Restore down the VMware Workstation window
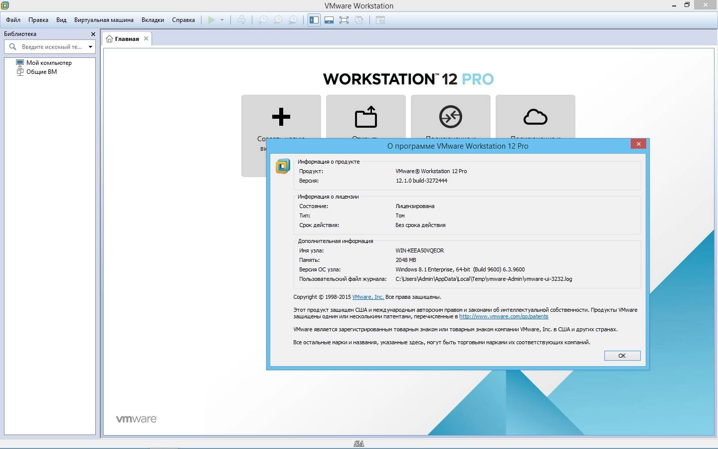This screenshot has width=718, height=449. point(687,5)
